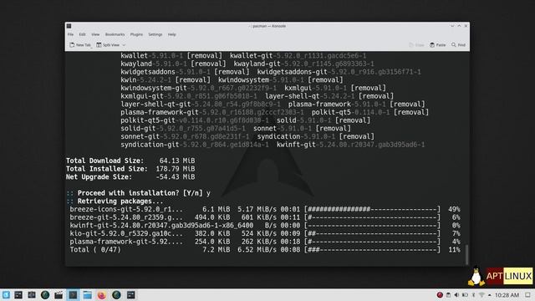This screenshot has height=301, width=535.
Task: Open the Plugins menu
Action: (x=136, y=34)
